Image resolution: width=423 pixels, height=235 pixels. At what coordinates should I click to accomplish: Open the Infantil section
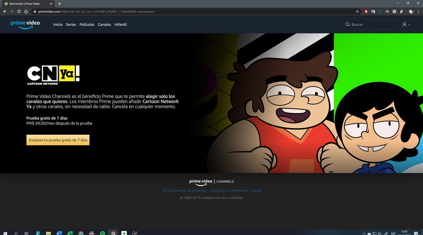120,24
